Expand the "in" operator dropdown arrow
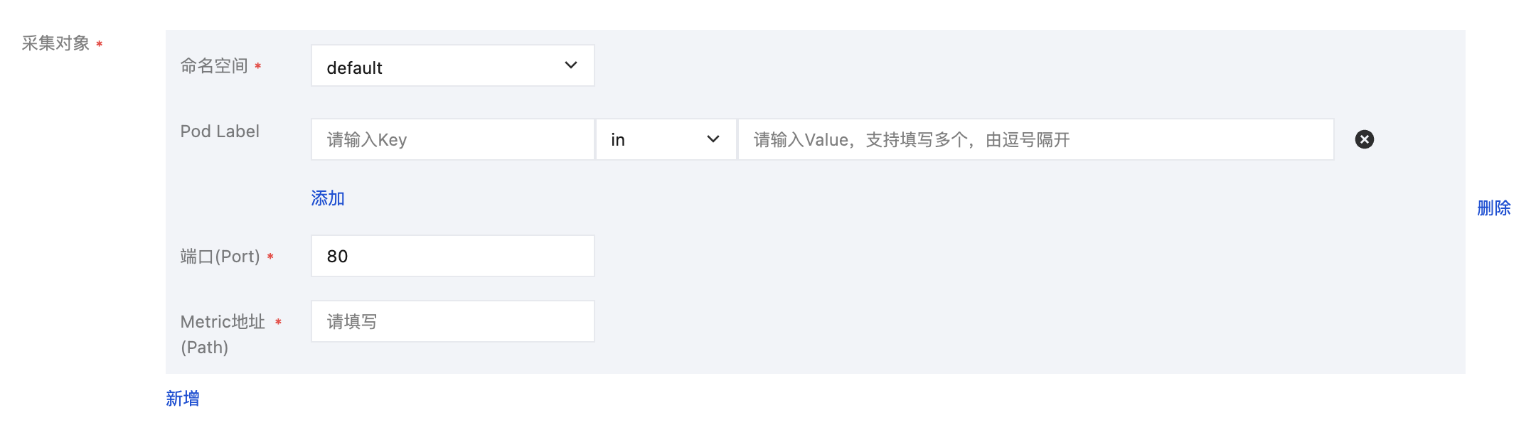 pyautogui.click(x=713, y=139)
